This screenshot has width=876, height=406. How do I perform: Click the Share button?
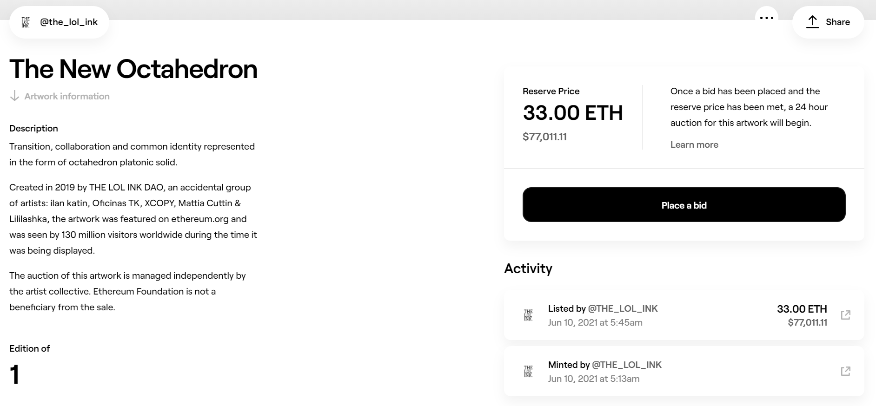point(828,22)
